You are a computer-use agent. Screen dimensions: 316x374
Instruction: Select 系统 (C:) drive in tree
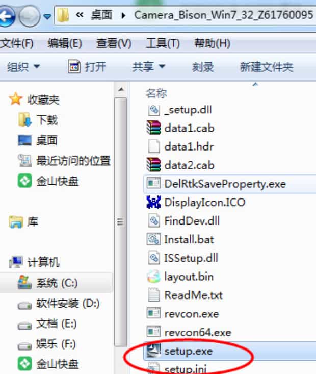coord(56,283)
